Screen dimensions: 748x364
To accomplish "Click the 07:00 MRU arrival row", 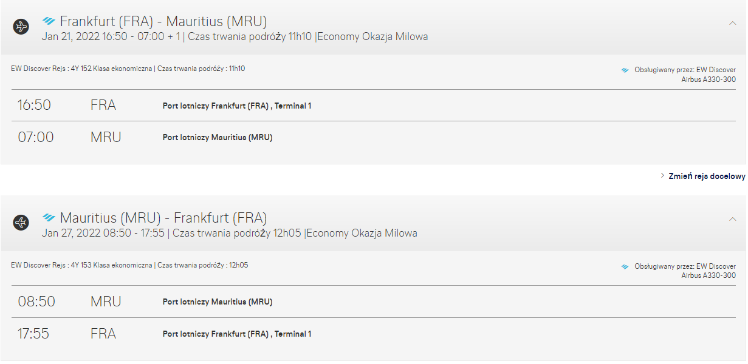I will pos(373,137).
